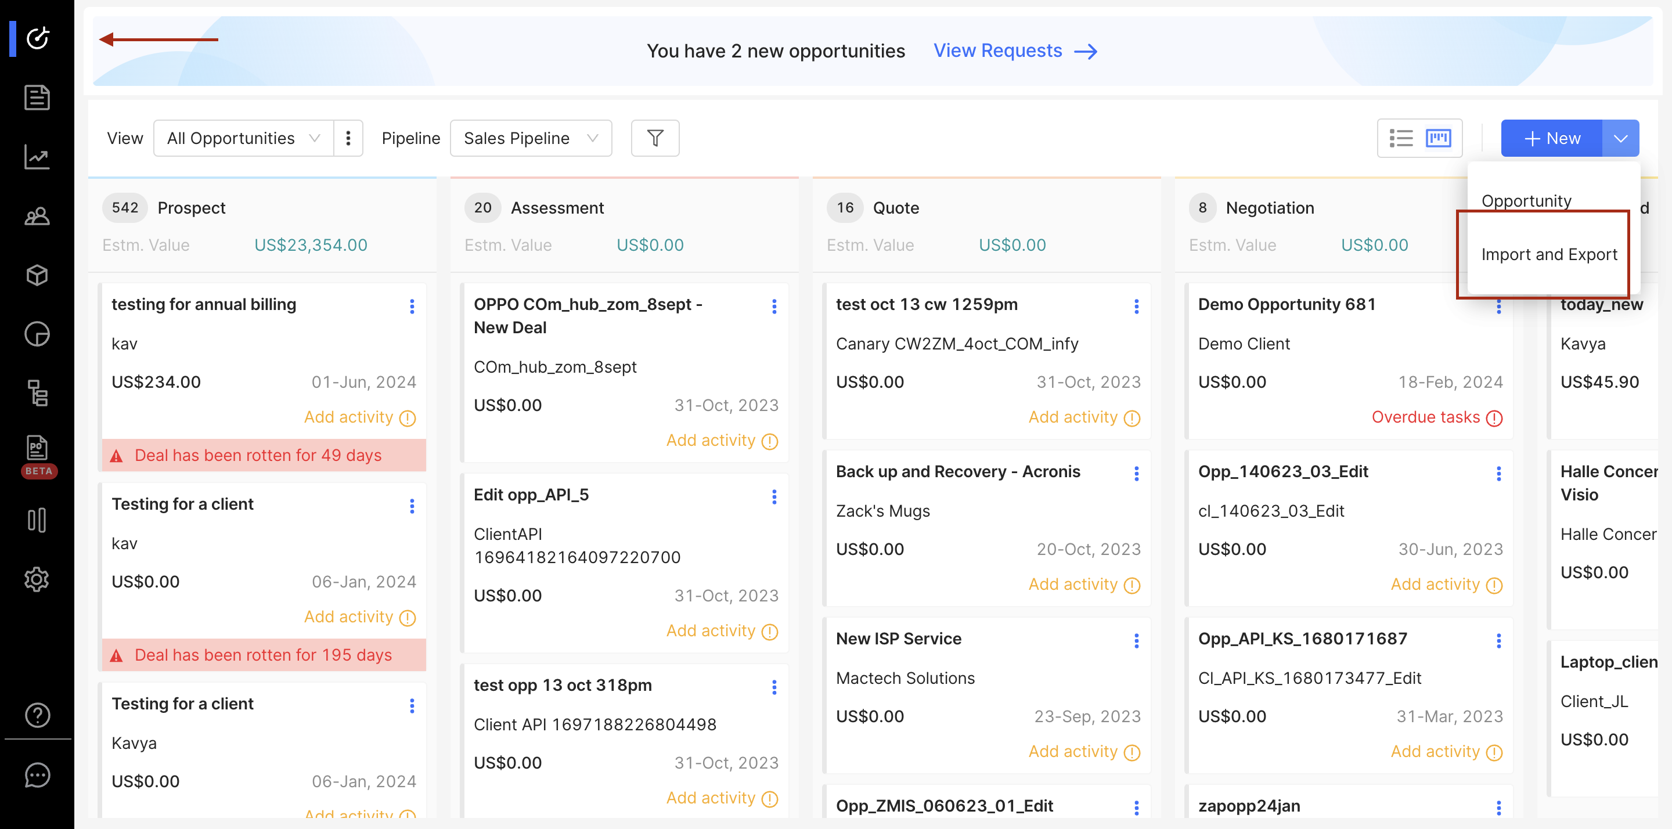The width and height of the screenshot is (1672, 829).
Task: Open sidebar products cube icon
Action: point(37,275)
